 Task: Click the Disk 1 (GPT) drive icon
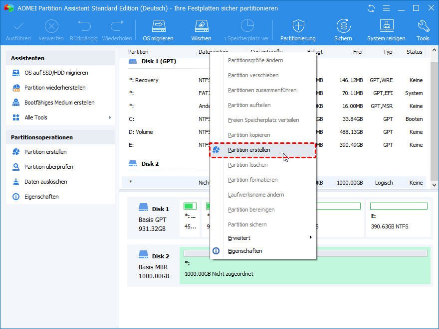pos(132,61)
